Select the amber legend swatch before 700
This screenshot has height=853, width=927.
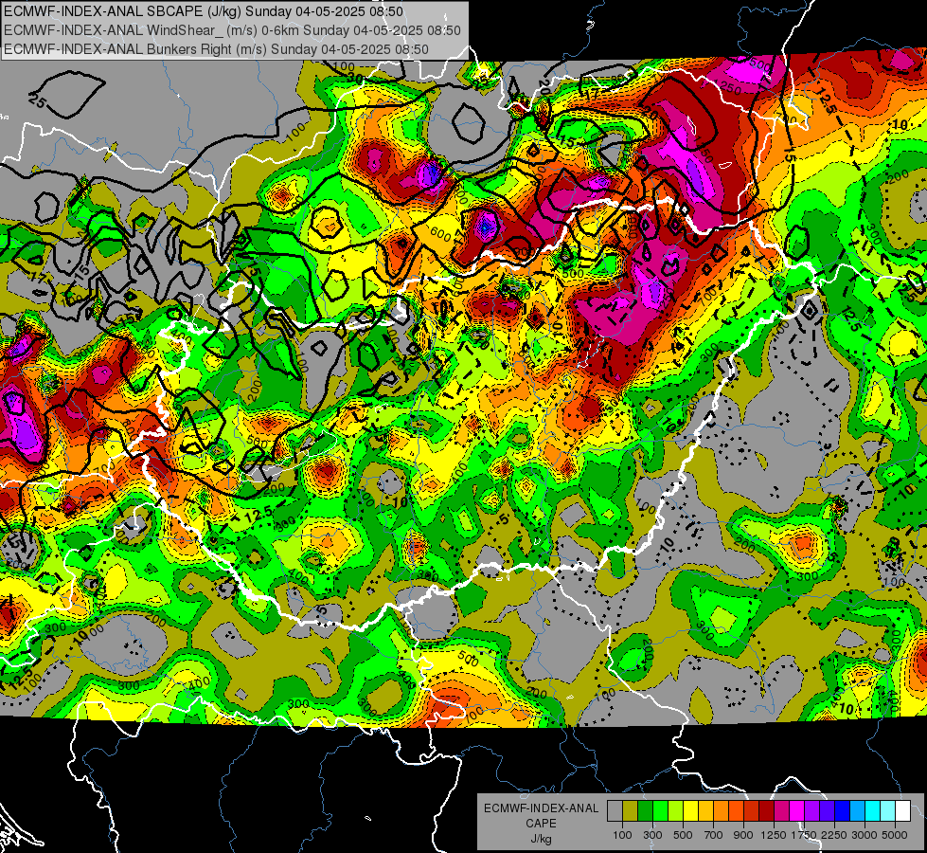(705, 810)
